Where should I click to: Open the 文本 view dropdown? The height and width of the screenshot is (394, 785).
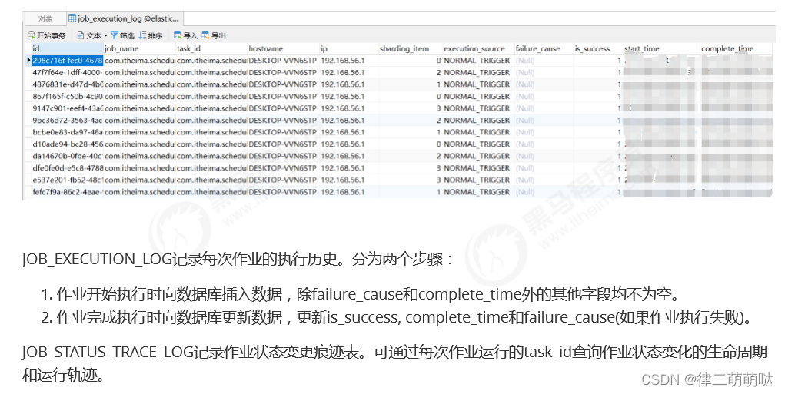[x=92, y=35]
